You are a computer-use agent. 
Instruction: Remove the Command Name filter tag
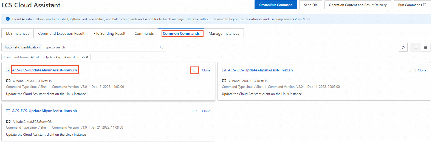pos(87,57)
